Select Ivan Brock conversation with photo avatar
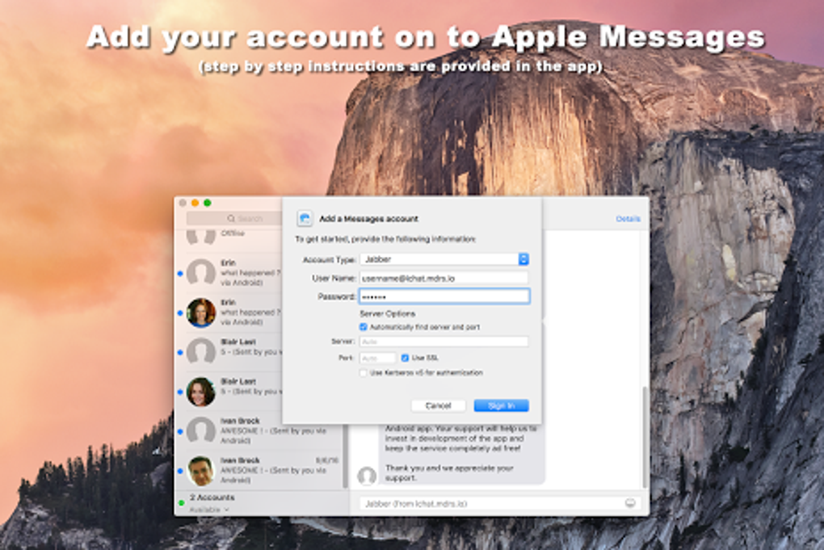Viewport: 824px width, 550px height. (260, 470)
